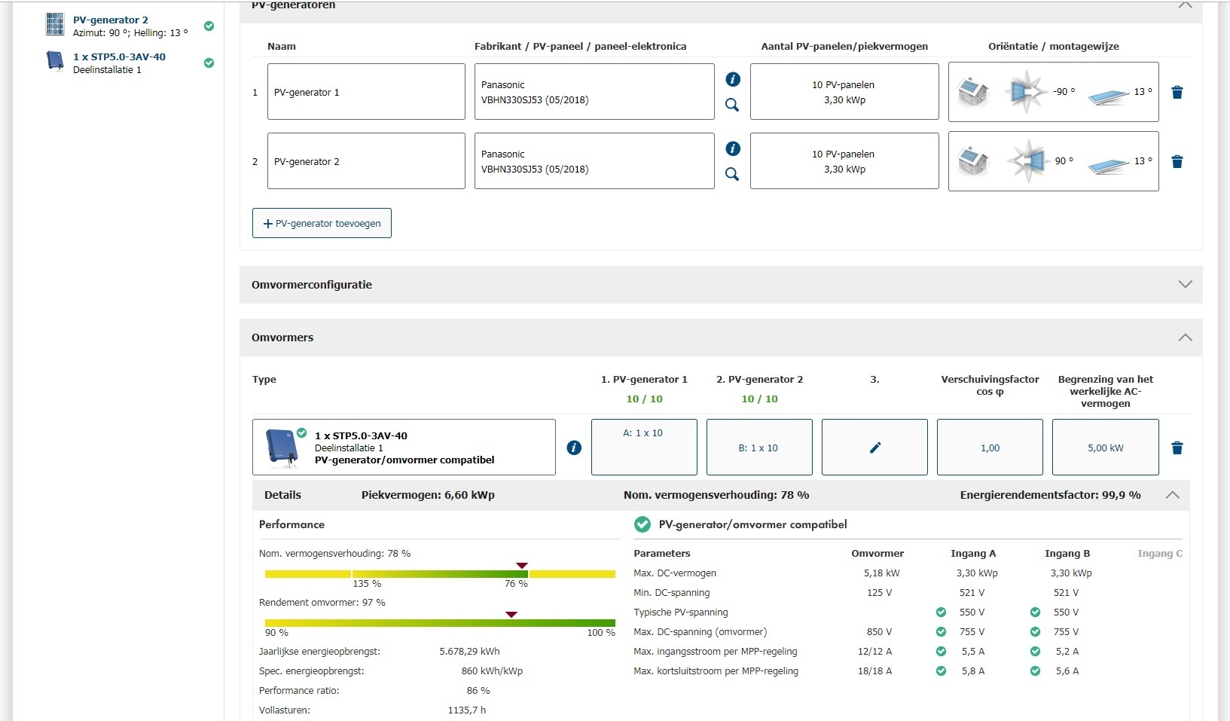Click the PV-generator 1 name field
This screenshot has height=721, width=1230.
click(366, 92)
